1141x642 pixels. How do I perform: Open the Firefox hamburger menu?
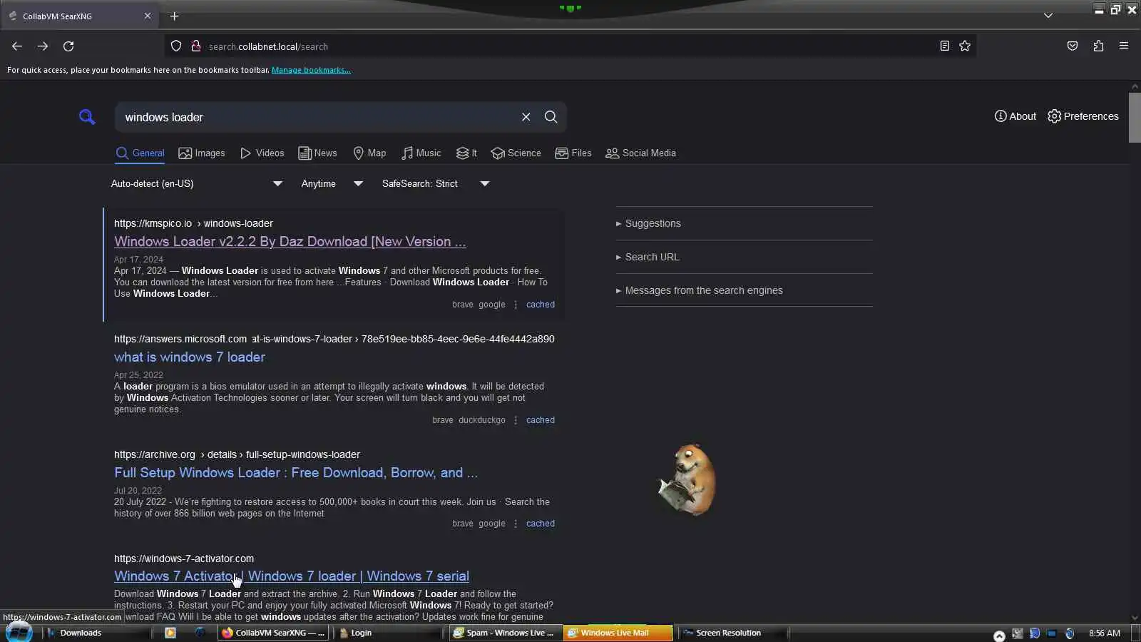pyautogui.click(x=1124, y=46)
